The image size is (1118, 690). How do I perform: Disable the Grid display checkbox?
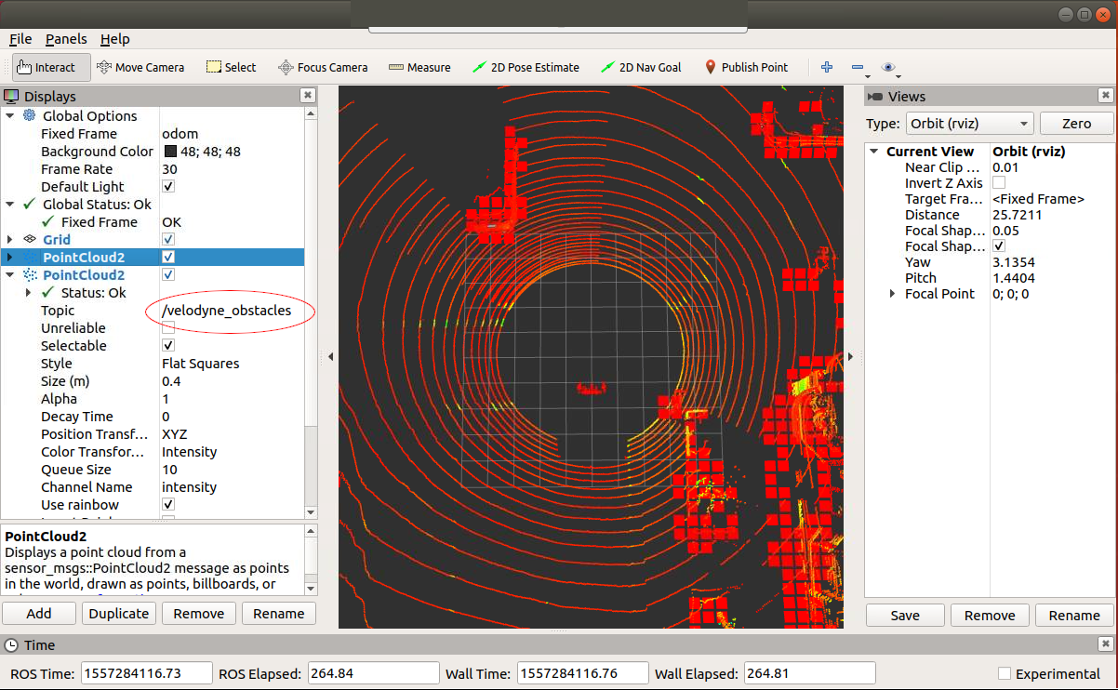[x=167, y=239]
